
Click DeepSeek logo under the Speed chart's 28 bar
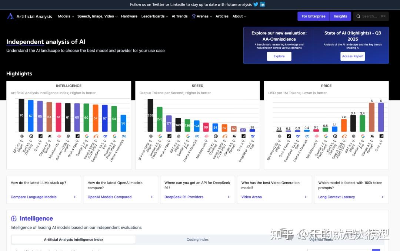point(253,136)
